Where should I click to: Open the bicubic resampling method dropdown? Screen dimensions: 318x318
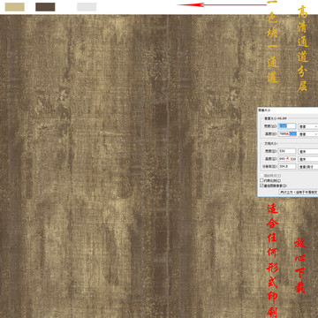tap(299, 192)
